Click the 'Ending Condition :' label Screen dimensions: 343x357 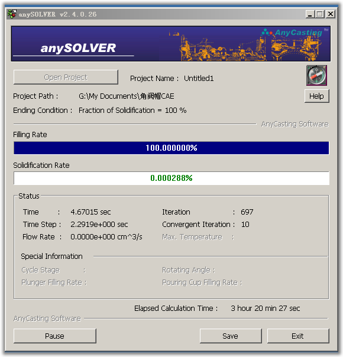click(x=43, y=111)
